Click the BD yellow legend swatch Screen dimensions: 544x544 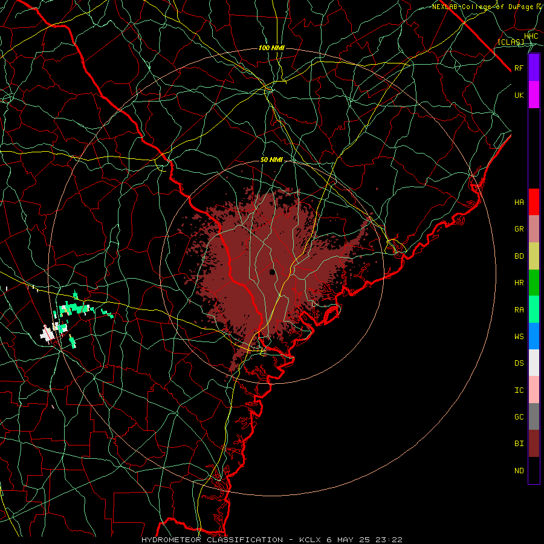click(534, 256)
